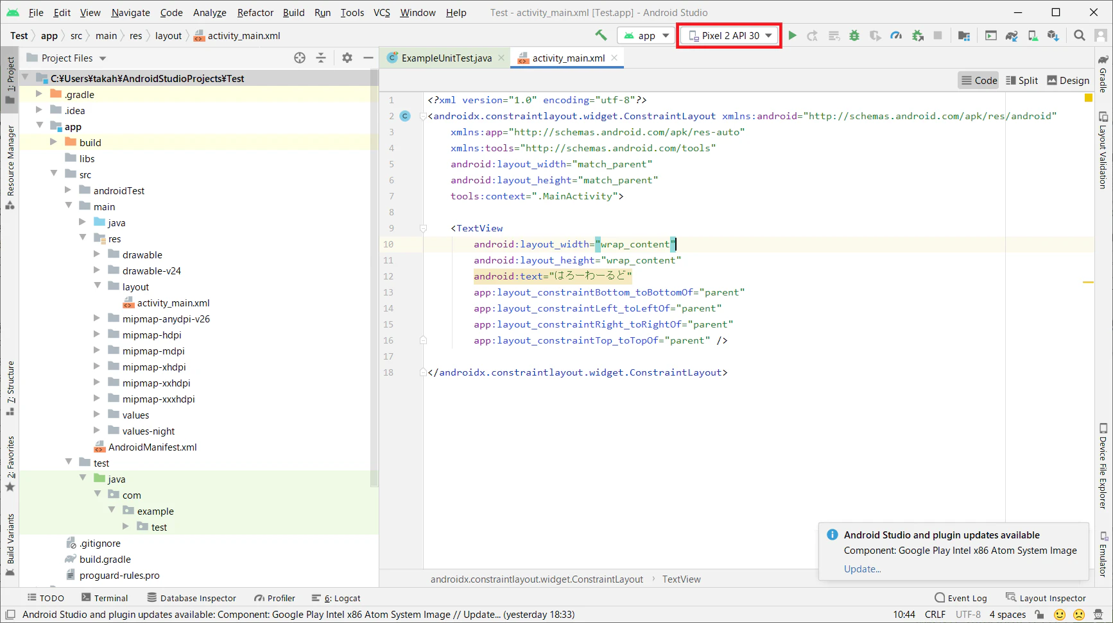The width and height of the screenshot is (1113, 623).
Task: Run the app with green play button
Action: (x=793, y=35)
